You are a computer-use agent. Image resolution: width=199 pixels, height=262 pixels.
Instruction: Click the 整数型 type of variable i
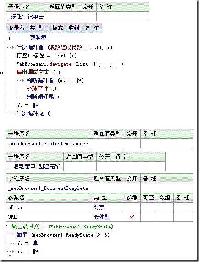pos(38,37)
